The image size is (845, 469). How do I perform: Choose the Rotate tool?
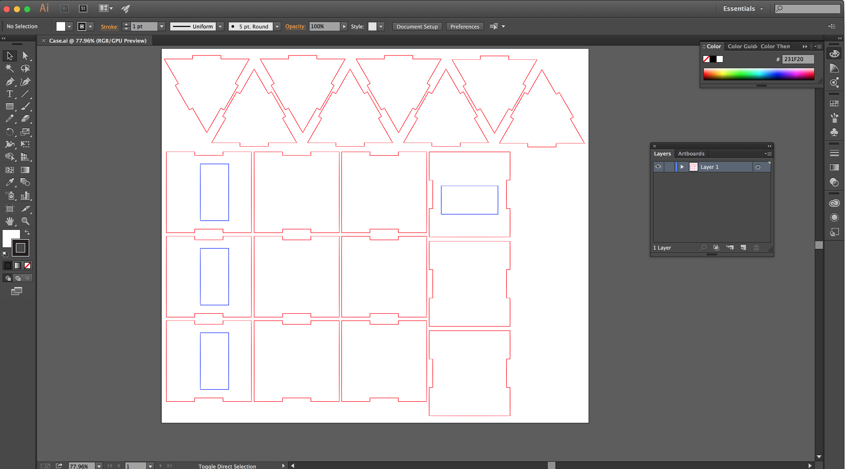click(x=9, y=132)
